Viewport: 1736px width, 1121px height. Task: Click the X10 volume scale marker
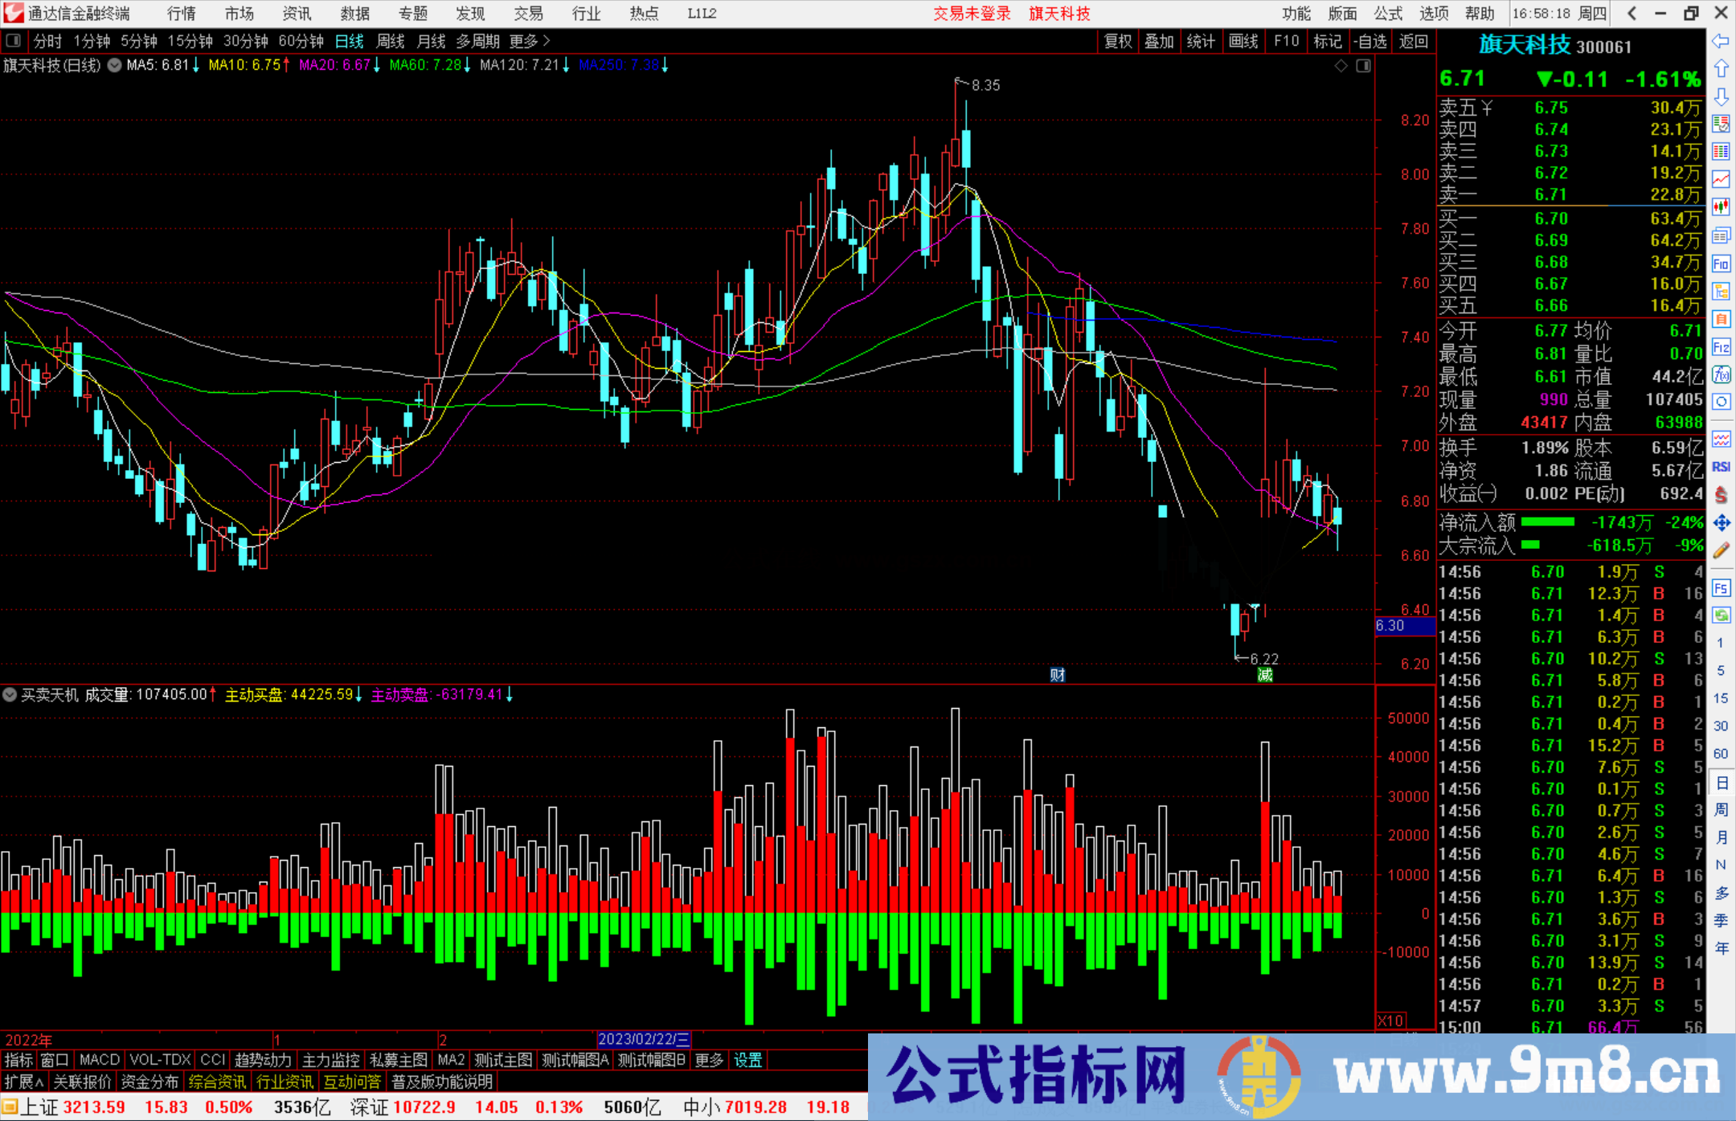[1390, 1021]
